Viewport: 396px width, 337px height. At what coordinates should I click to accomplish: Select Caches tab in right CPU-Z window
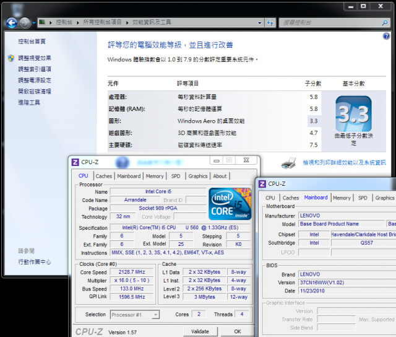[x=291, y=198]
